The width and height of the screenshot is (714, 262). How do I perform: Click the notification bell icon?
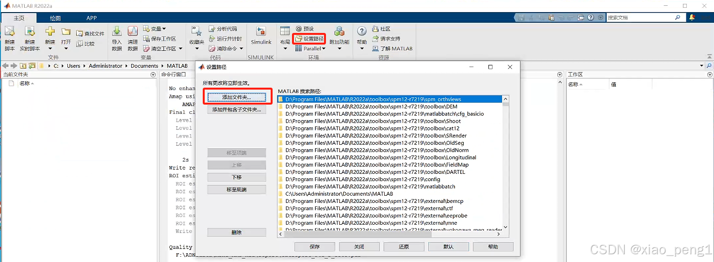(x=692, y=17)
